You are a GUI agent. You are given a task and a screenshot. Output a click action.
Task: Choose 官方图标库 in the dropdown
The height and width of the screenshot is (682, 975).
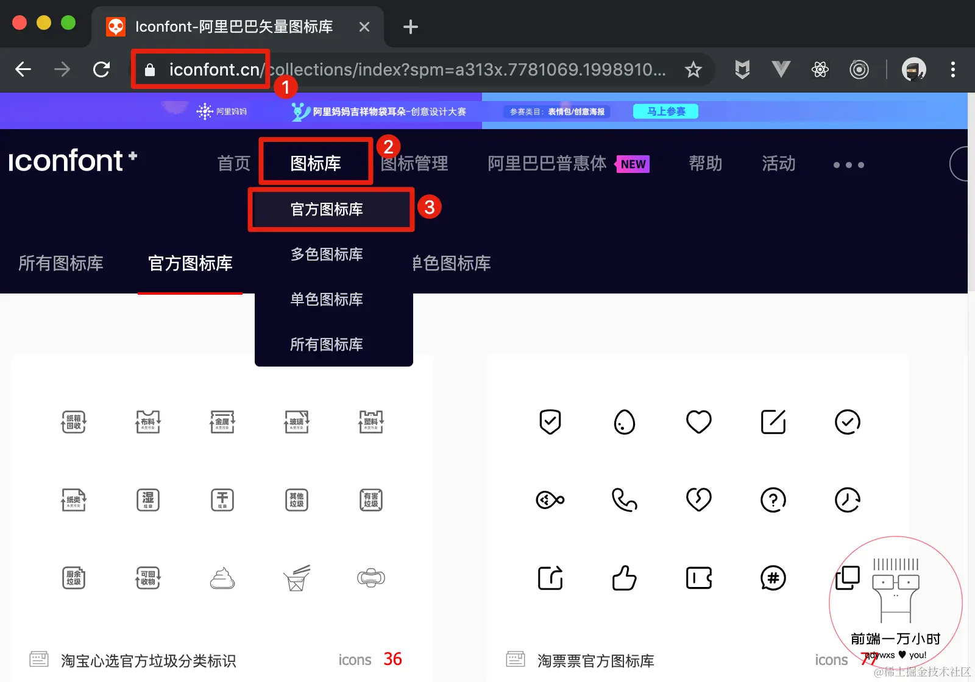[327, 209]
